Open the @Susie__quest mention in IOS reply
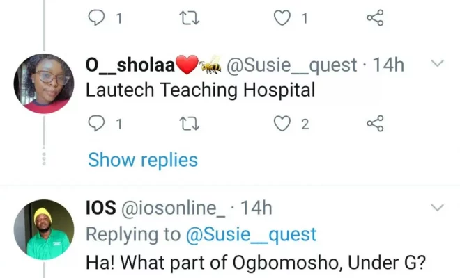The width and height of the screenshot is (460, 278). [251, 234]
